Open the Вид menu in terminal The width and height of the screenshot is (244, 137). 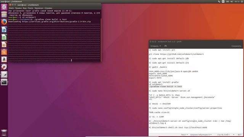click(24, 8)
